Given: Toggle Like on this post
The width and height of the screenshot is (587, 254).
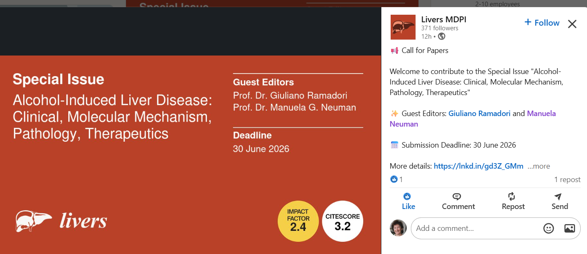Looking at the screenshot, I should tap(408, 201).
